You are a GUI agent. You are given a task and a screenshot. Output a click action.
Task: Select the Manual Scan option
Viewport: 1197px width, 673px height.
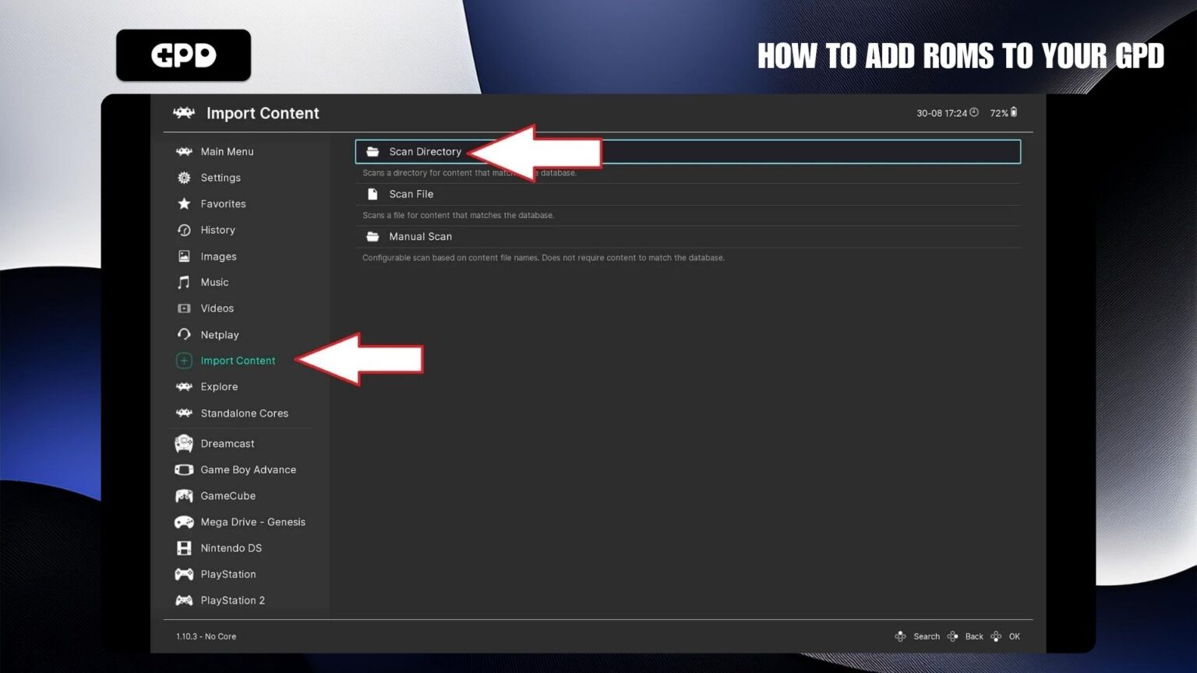coord(420,237)
